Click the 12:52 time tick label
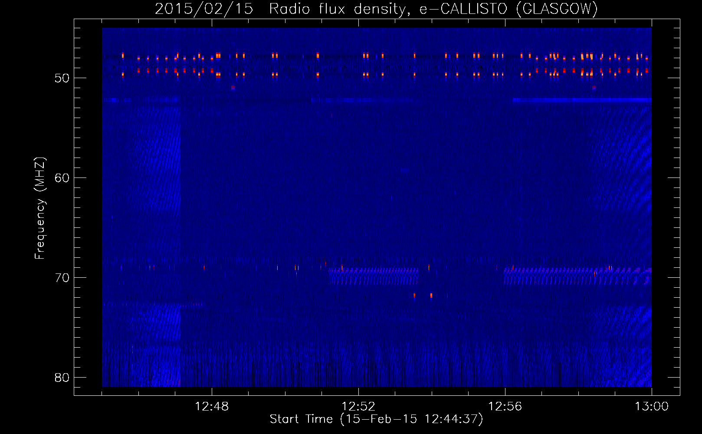702x434 pixels. (358, 407)
